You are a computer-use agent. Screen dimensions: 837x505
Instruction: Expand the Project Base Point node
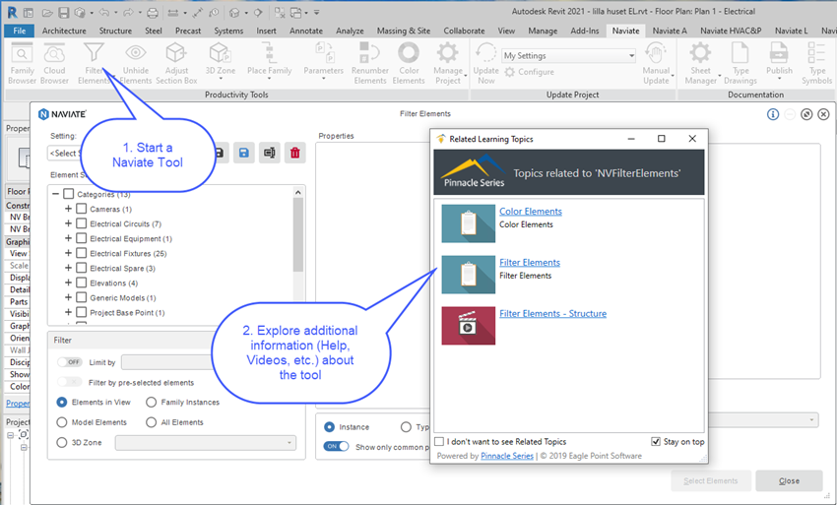click(68, 312)
